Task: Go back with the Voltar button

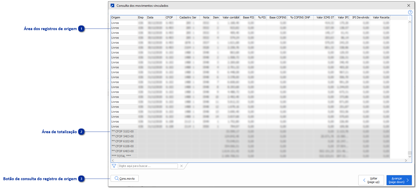Action: [371, 180]
